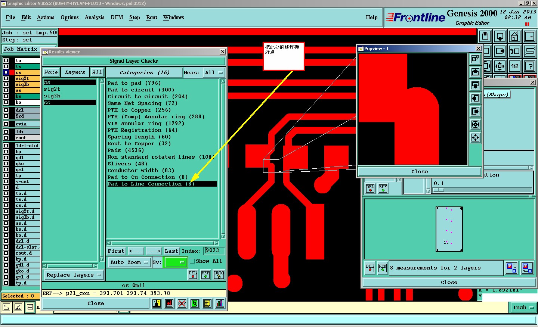Viewport: 538px width, 327px height.
Task: Click Close at bottom of Results viewer
Action: [x=96, y=303]
